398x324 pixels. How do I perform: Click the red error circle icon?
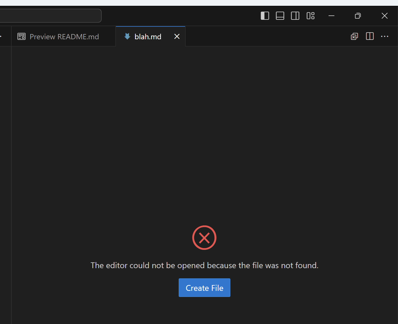coord(204,238)
